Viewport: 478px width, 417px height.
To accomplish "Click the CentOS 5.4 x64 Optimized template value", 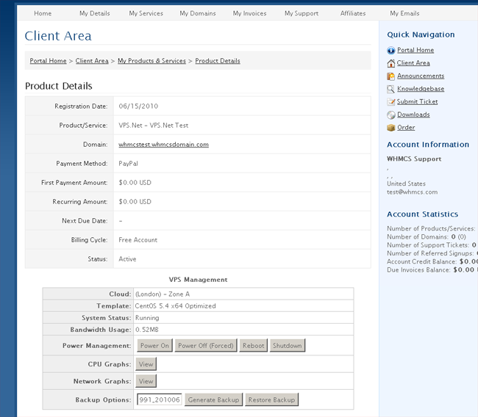I will click(175, 306).
